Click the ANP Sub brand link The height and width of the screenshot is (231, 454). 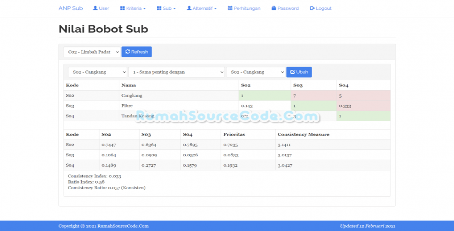tap(70, 8)
